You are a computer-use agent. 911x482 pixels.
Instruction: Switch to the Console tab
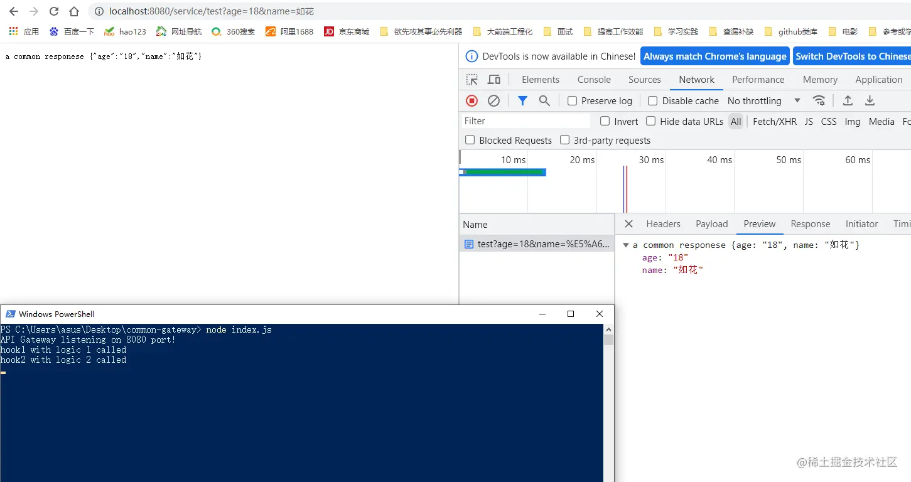tap(594, 80)
